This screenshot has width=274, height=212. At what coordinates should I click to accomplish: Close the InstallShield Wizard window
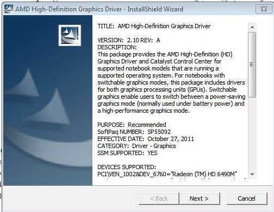tap(264, 9)
